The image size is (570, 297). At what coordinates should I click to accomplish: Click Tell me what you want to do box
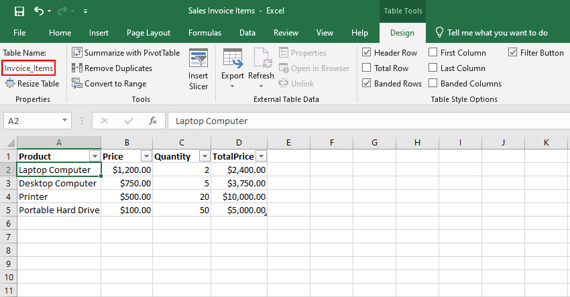[x=497, y=33]
